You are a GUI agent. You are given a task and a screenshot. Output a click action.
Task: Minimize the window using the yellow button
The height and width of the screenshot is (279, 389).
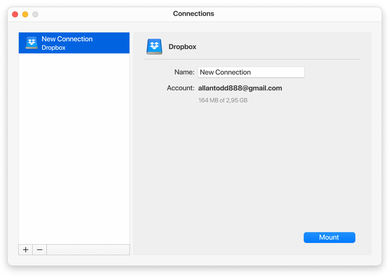[25, 14]
